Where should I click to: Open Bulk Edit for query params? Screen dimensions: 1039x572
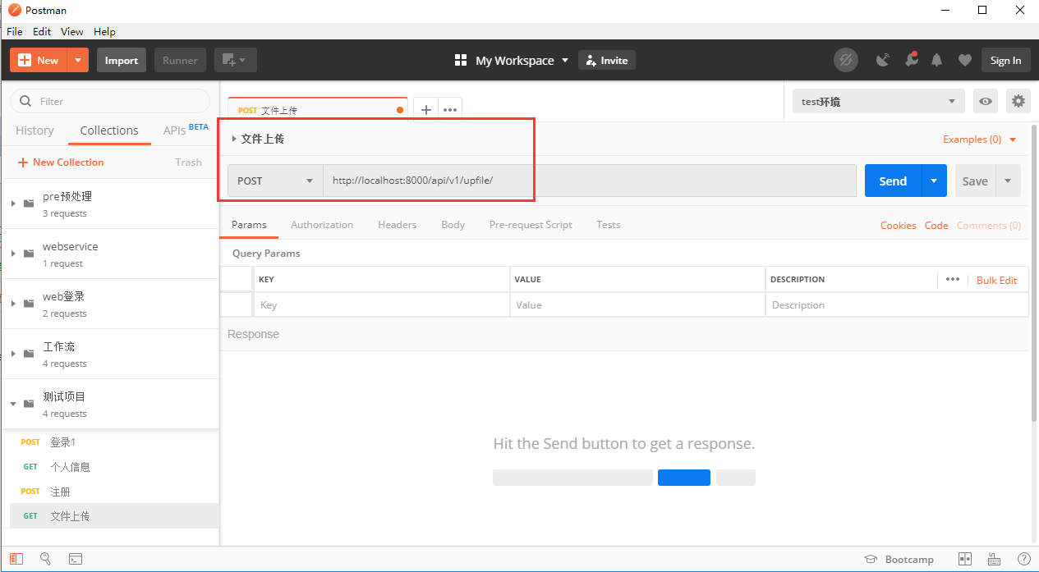(x=996, y=280)
